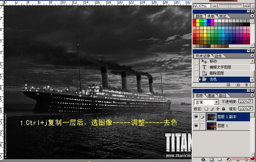Open the 填充 slider arrow
This screenshot has width=256, height=162.
click(251, 109)
